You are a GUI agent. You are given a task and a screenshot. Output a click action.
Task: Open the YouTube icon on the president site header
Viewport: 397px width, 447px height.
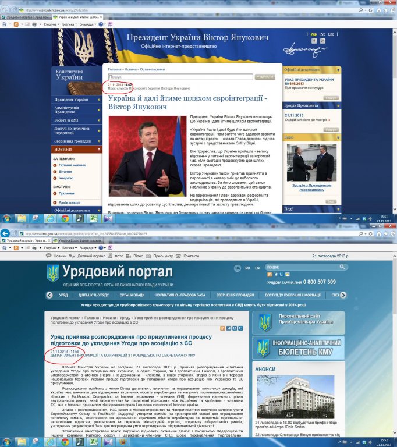pyautogui.click(x=322, y=41)
